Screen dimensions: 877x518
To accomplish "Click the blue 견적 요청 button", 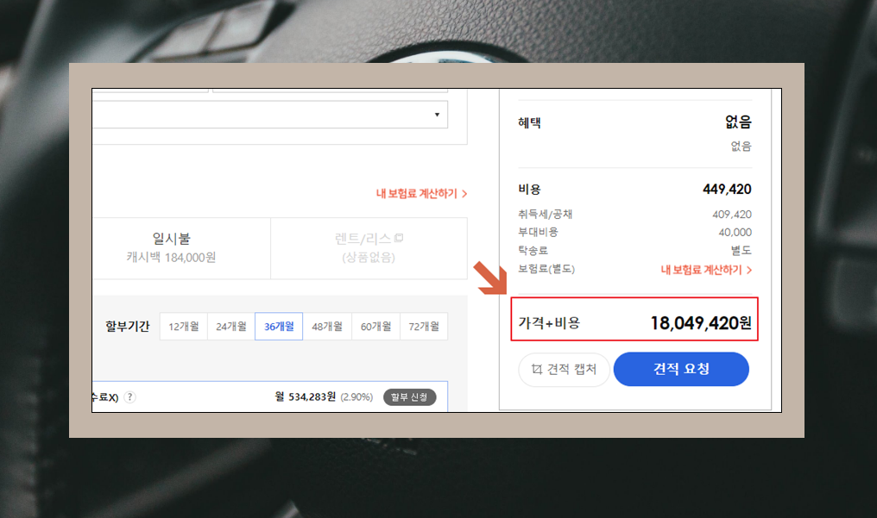I will pos(681,369).
